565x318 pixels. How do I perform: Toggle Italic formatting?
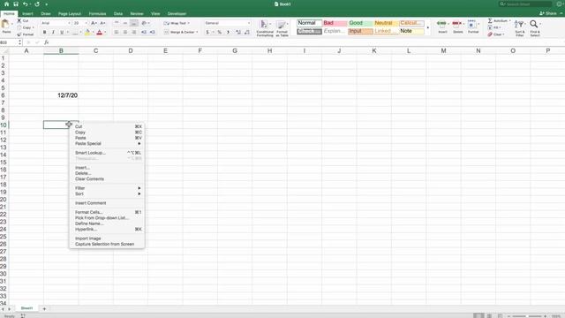tap(53, 33)
